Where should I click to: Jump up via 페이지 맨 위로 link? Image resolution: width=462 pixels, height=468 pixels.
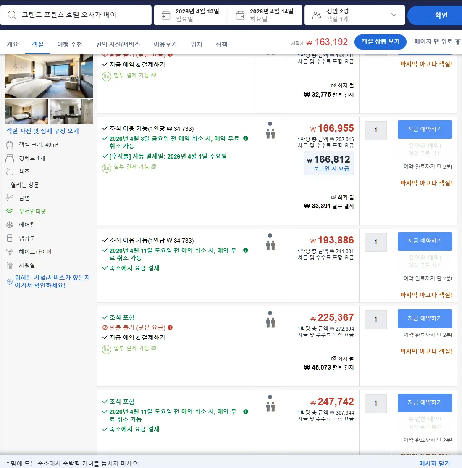[x=437, y=42]
